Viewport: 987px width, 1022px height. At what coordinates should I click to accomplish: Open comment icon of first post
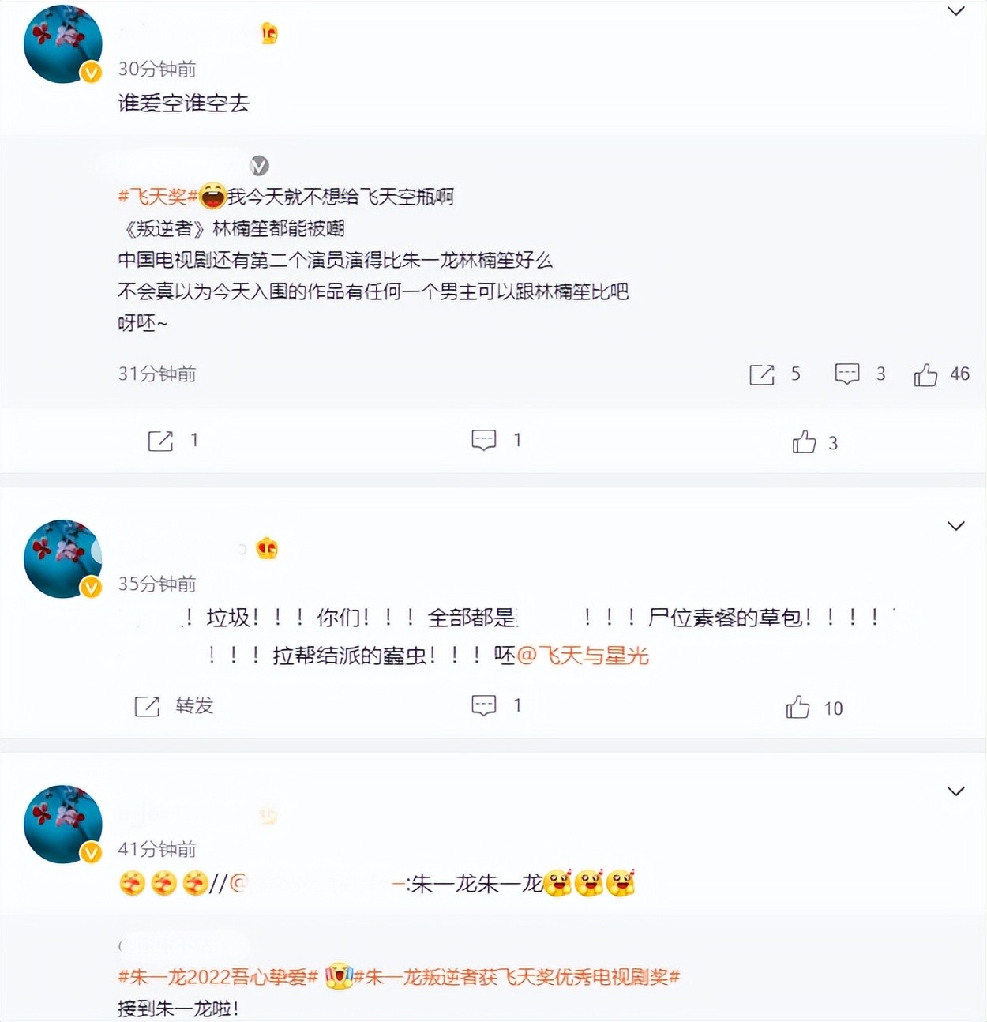coord(484,440)
